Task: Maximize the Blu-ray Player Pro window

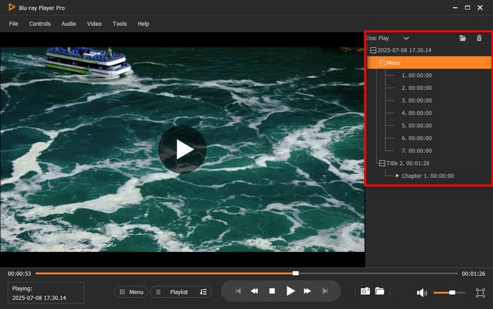Action: tap(468, 8)
